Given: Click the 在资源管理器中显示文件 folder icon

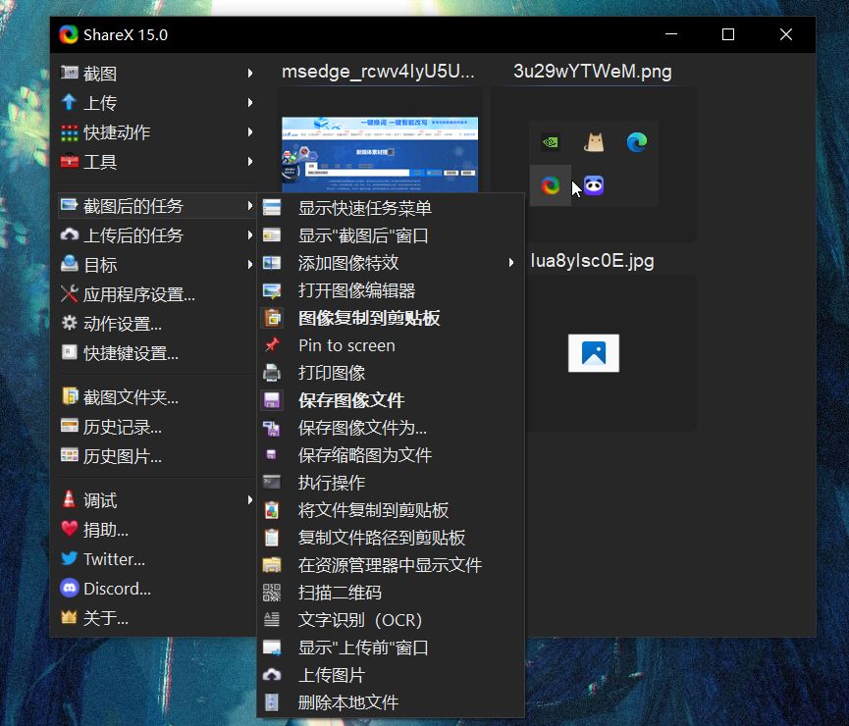Looking at the screenshot, I should coord(272,565).
